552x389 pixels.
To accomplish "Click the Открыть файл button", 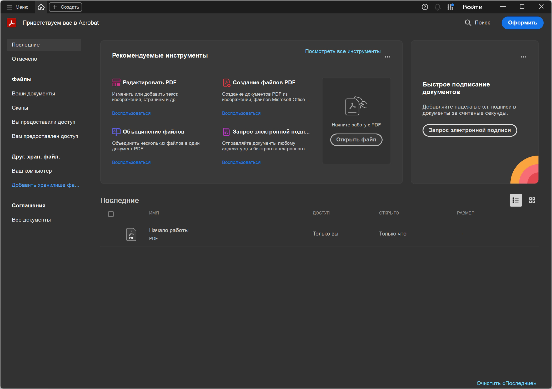I will point(356,140).
